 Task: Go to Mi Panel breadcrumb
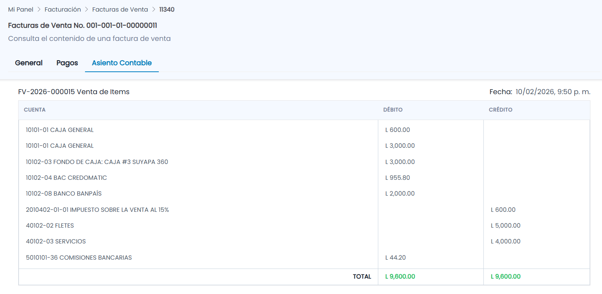coord(20,9)
